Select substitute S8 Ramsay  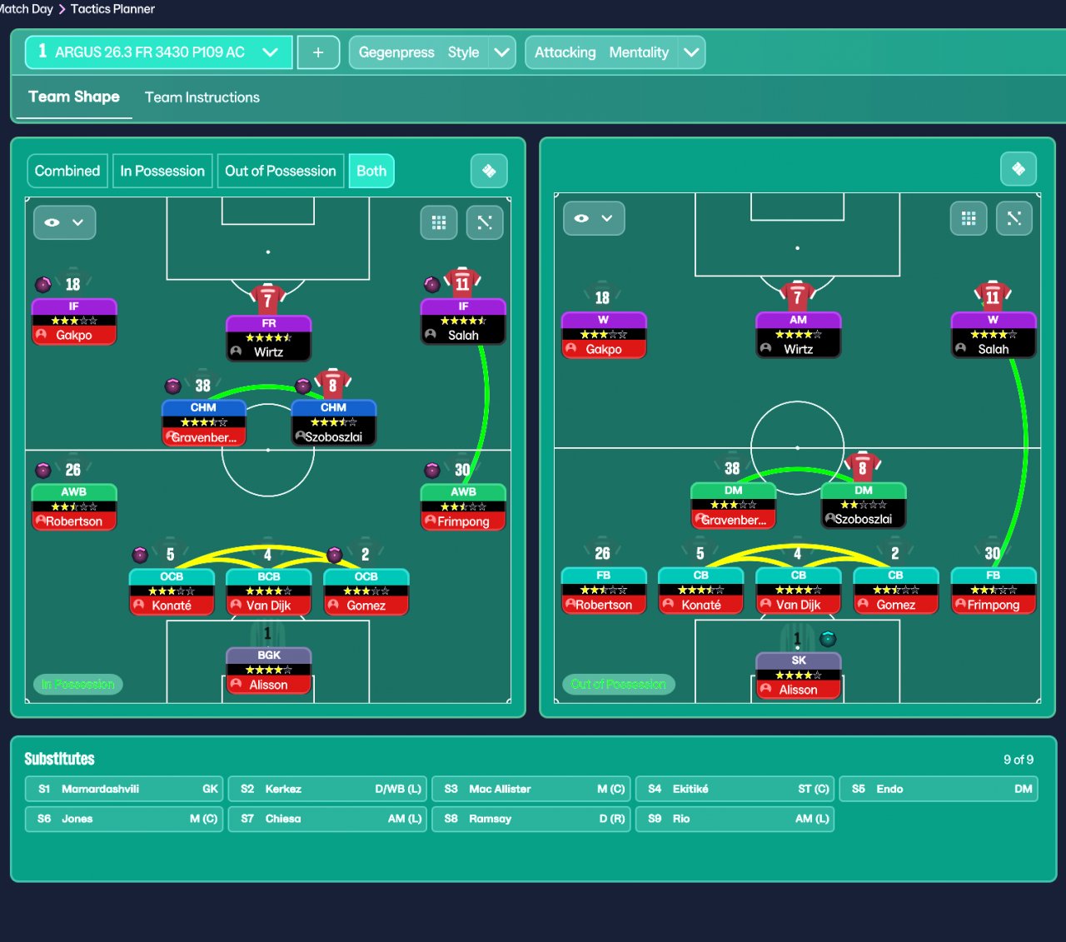click(x=531, y=819)
